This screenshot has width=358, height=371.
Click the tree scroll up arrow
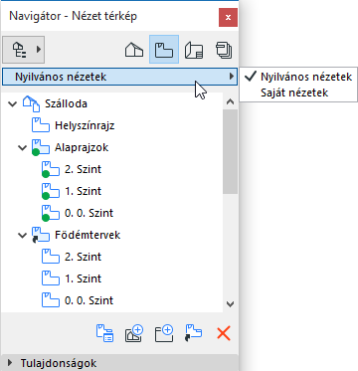230,101
